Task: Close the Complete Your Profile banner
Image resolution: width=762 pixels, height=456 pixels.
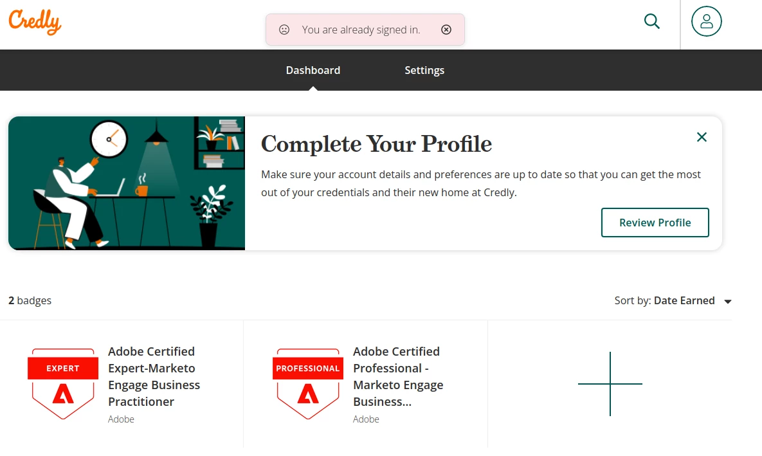Action: click(x=702, y=137)
